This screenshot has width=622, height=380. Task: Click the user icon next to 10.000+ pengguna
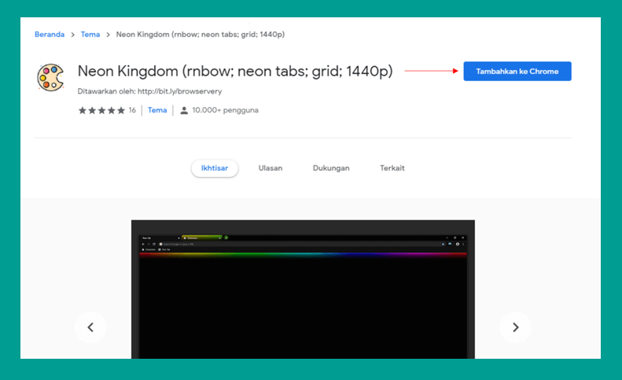click(184, 110)
